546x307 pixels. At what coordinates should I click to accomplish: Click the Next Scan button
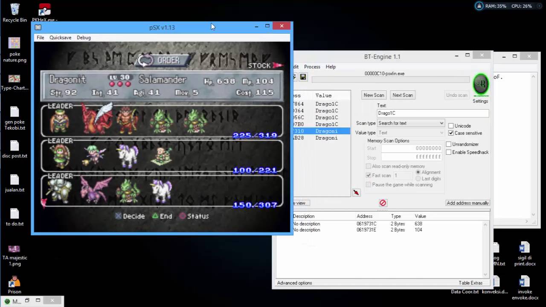coord(403,95)
